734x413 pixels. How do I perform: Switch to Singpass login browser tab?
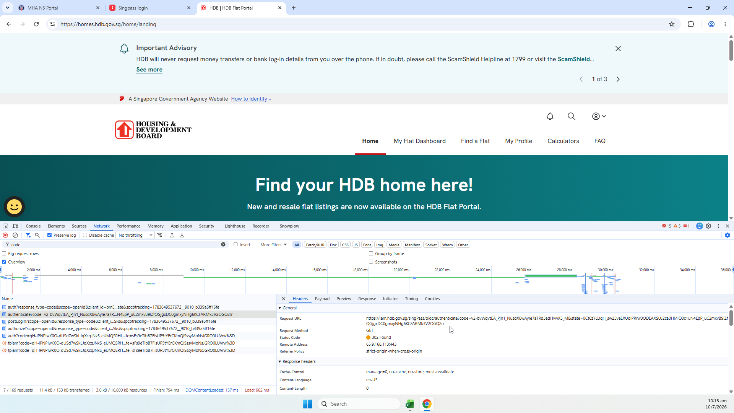pos(150,8)
